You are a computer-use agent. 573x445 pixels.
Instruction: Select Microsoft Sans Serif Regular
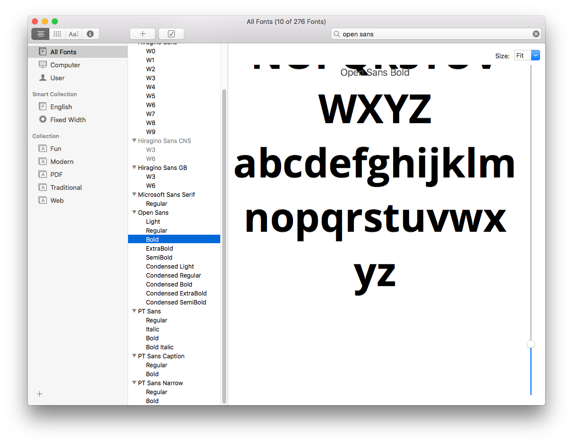pos(174,203)
